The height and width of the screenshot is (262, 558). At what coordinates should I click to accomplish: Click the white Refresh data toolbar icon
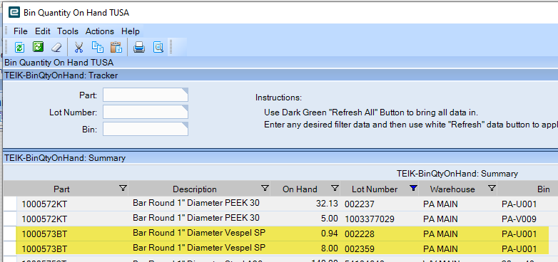pyautogui.click(x=19, y=47)
